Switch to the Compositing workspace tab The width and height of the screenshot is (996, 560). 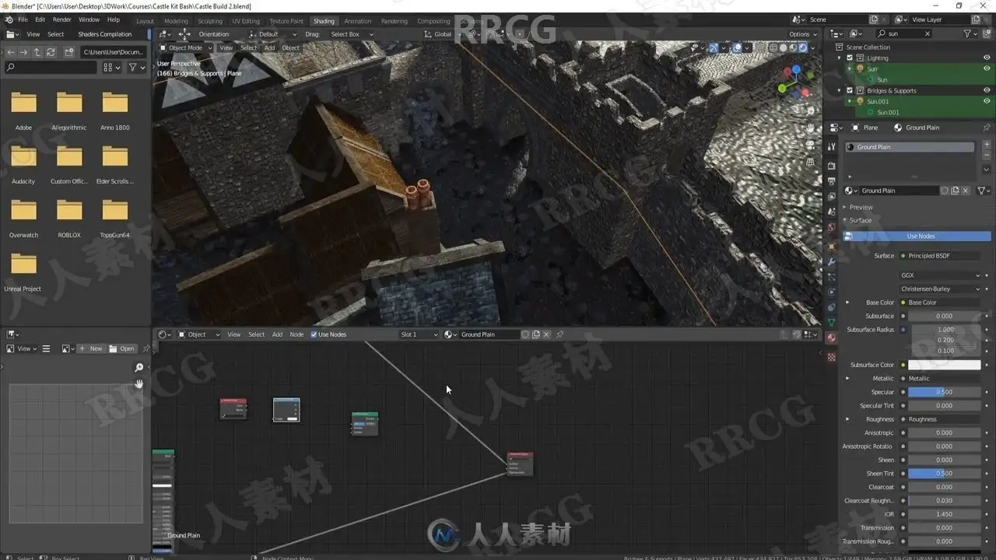[433, 21]
